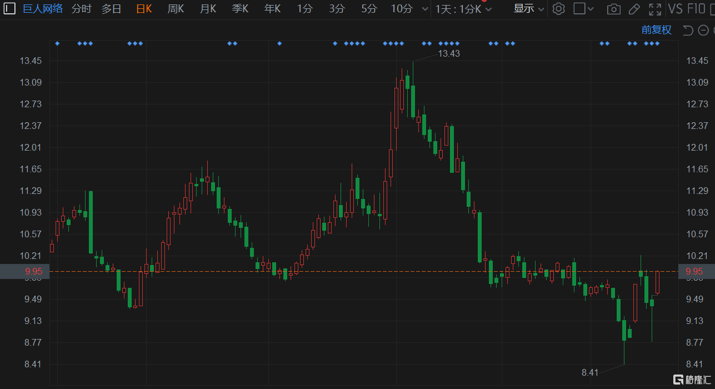Select the 季K tab
715x389 pixels.
coord(240,8)
